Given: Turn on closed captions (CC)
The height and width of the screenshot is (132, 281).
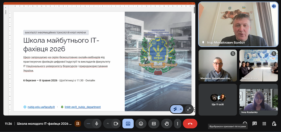Looking at the screenshot, I should point(154,123).
